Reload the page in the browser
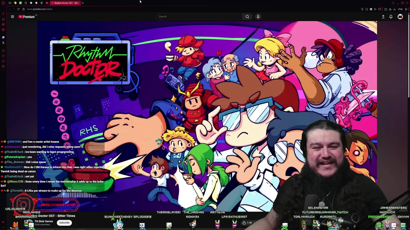The height and width of the screenshot is (230, 410). pyautogui.click(x=18, y=9)
